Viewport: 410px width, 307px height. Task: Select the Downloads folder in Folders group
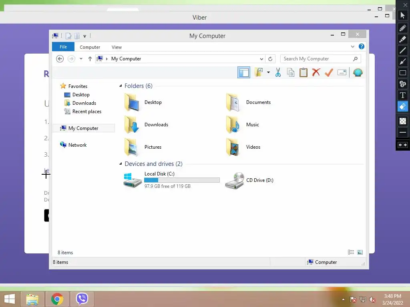pyautogui.click(x=146, y=125)
